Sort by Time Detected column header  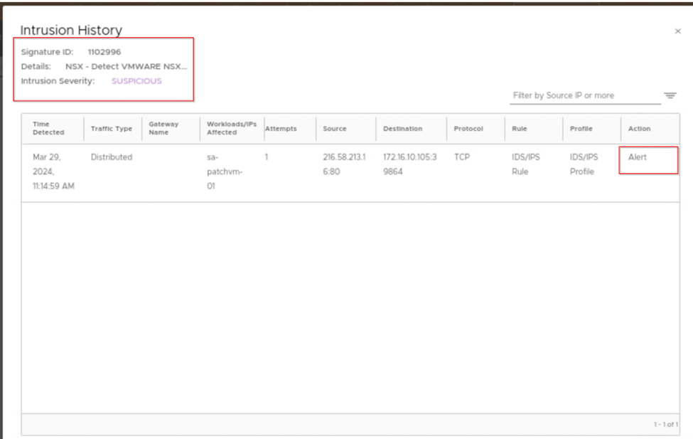48,129
